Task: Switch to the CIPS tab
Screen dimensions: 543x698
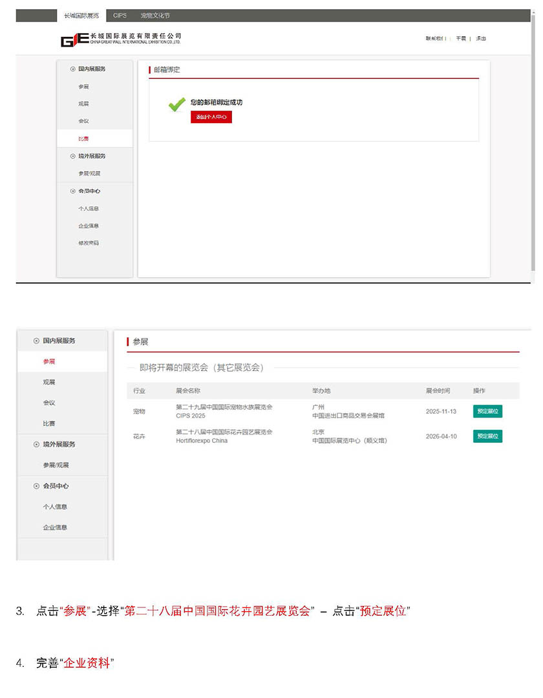Action: pos(120,15)
